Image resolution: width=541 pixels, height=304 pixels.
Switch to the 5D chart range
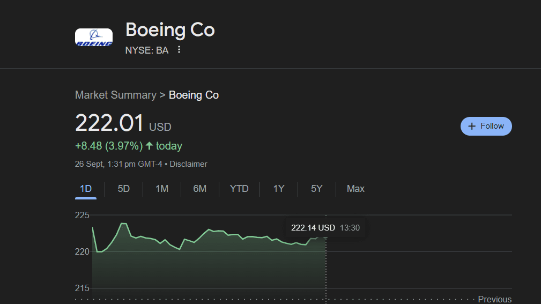pos(124,189)
